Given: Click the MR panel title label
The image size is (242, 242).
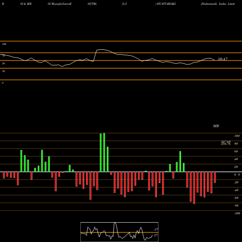Looking at the screenshot, I should pyautogui.click(x=216, y=126).
